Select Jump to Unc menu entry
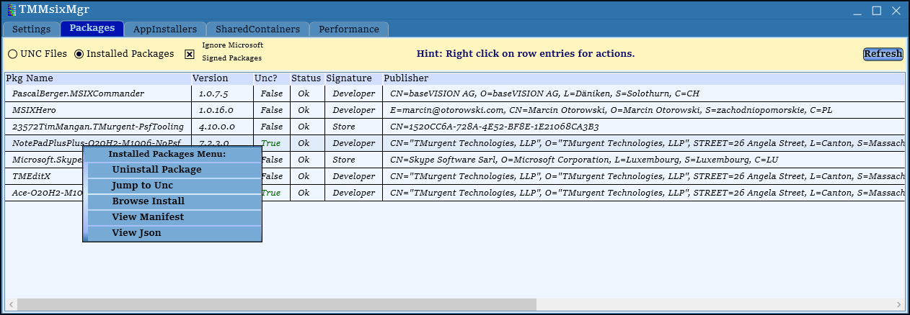910x315 pixels. pos(142,186)
